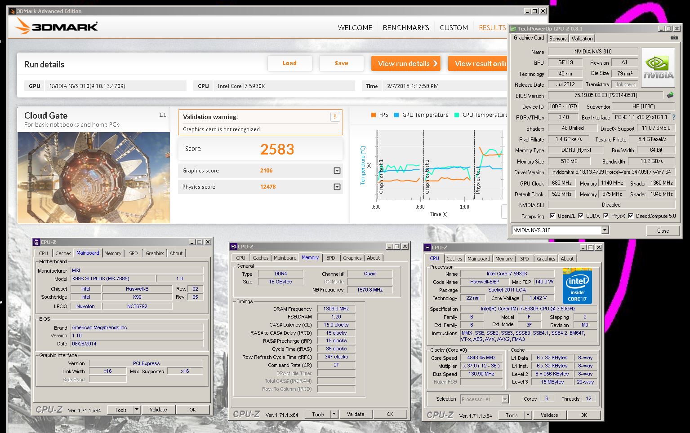Click the NVIDIA logo in GPU-Z
Viewport: 690px width, 433px height.
point(658,67)
